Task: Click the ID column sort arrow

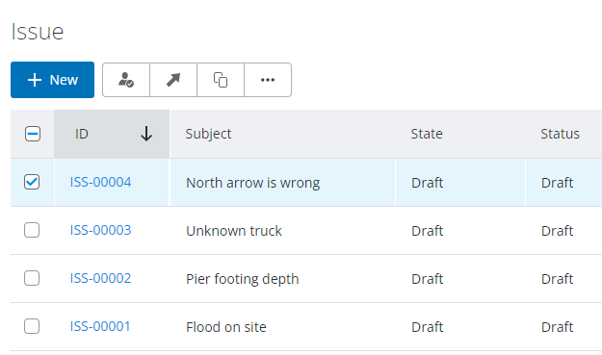Action: click(146, 134)
